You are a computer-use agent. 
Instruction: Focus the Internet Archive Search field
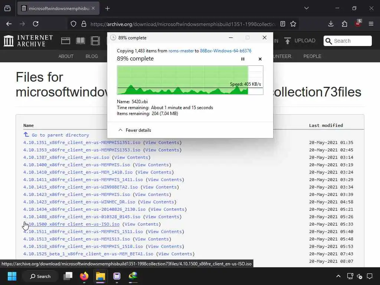coord(347,41)
